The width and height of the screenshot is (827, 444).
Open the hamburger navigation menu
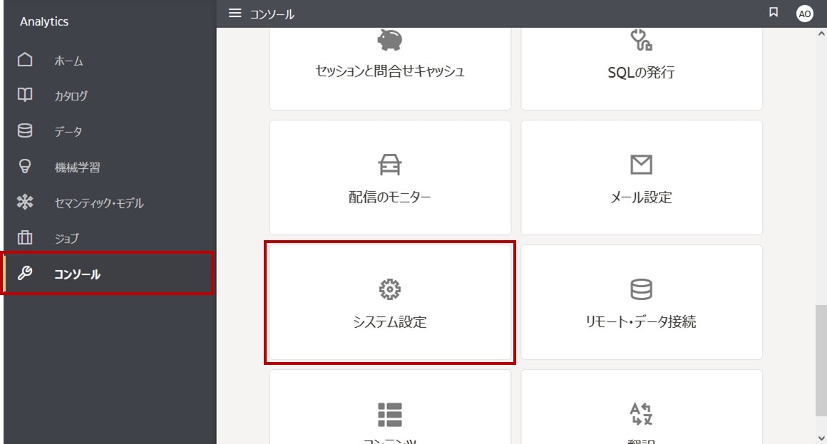235,13
